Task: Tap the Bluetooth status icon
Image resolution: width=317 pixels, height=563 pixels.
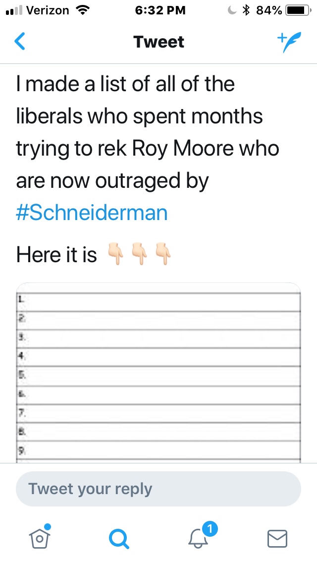Action: pos(246,10)
